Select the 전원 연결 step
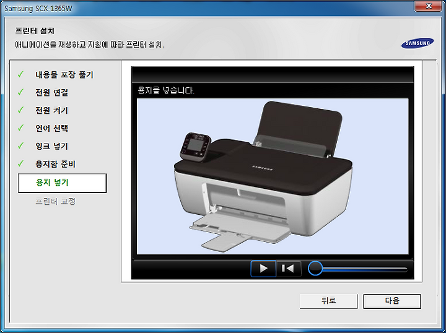 52,92
